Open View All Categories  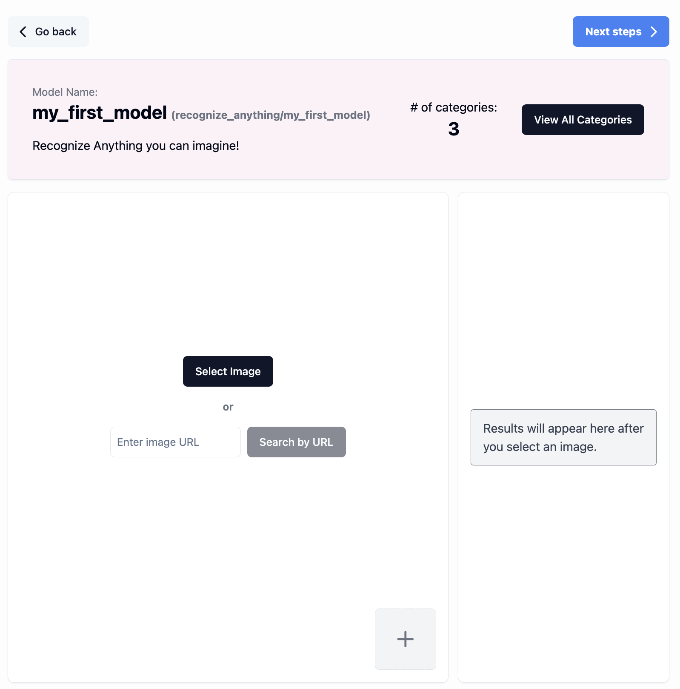tap(583, 120)
